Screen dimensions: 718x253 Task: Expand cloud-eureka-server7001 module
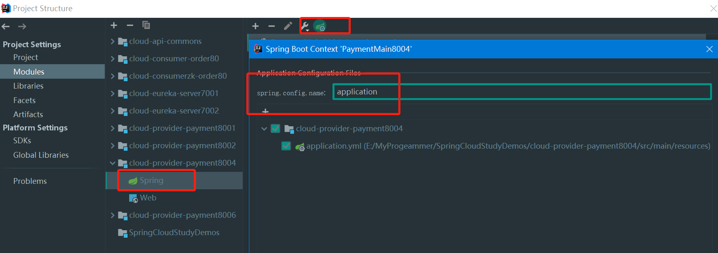pos(113,94)
